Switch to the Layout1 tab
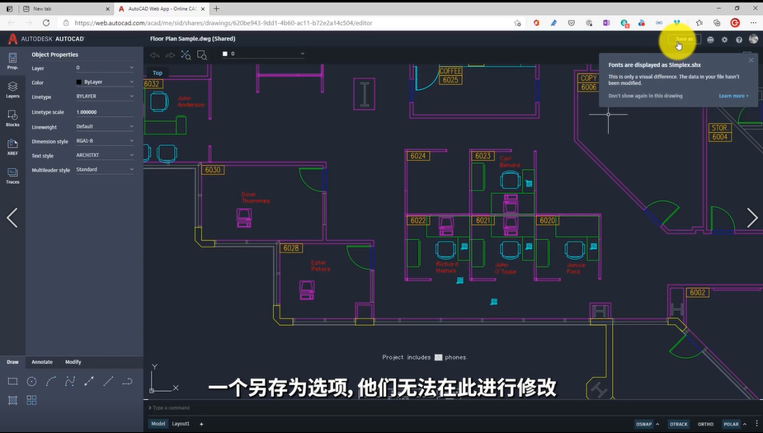This screenshot has height=433, width=763. (x=181, y=424)
